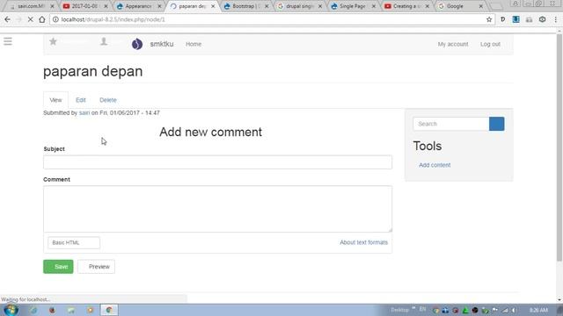The width and height of the screenshot is (563, 316).
Task: Select the Edit node tab
Action: [x=80, y=100]
